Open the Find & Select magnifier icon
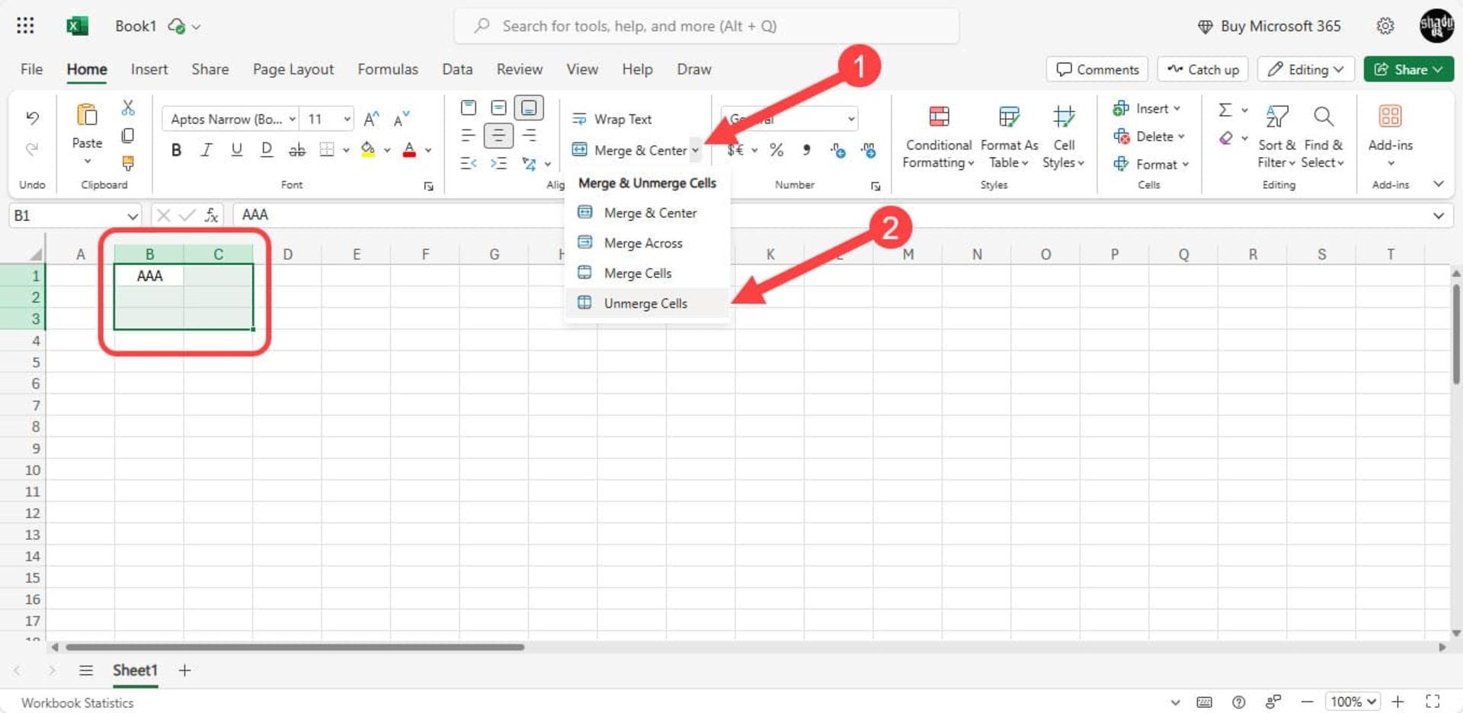The height and width of the screenshot is (713, 1463). pos(1324,117)
